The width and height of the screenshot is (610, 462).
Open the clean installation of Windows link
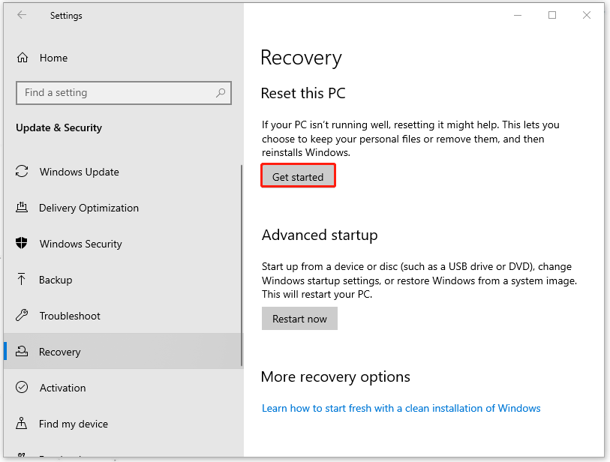point(401,408)
